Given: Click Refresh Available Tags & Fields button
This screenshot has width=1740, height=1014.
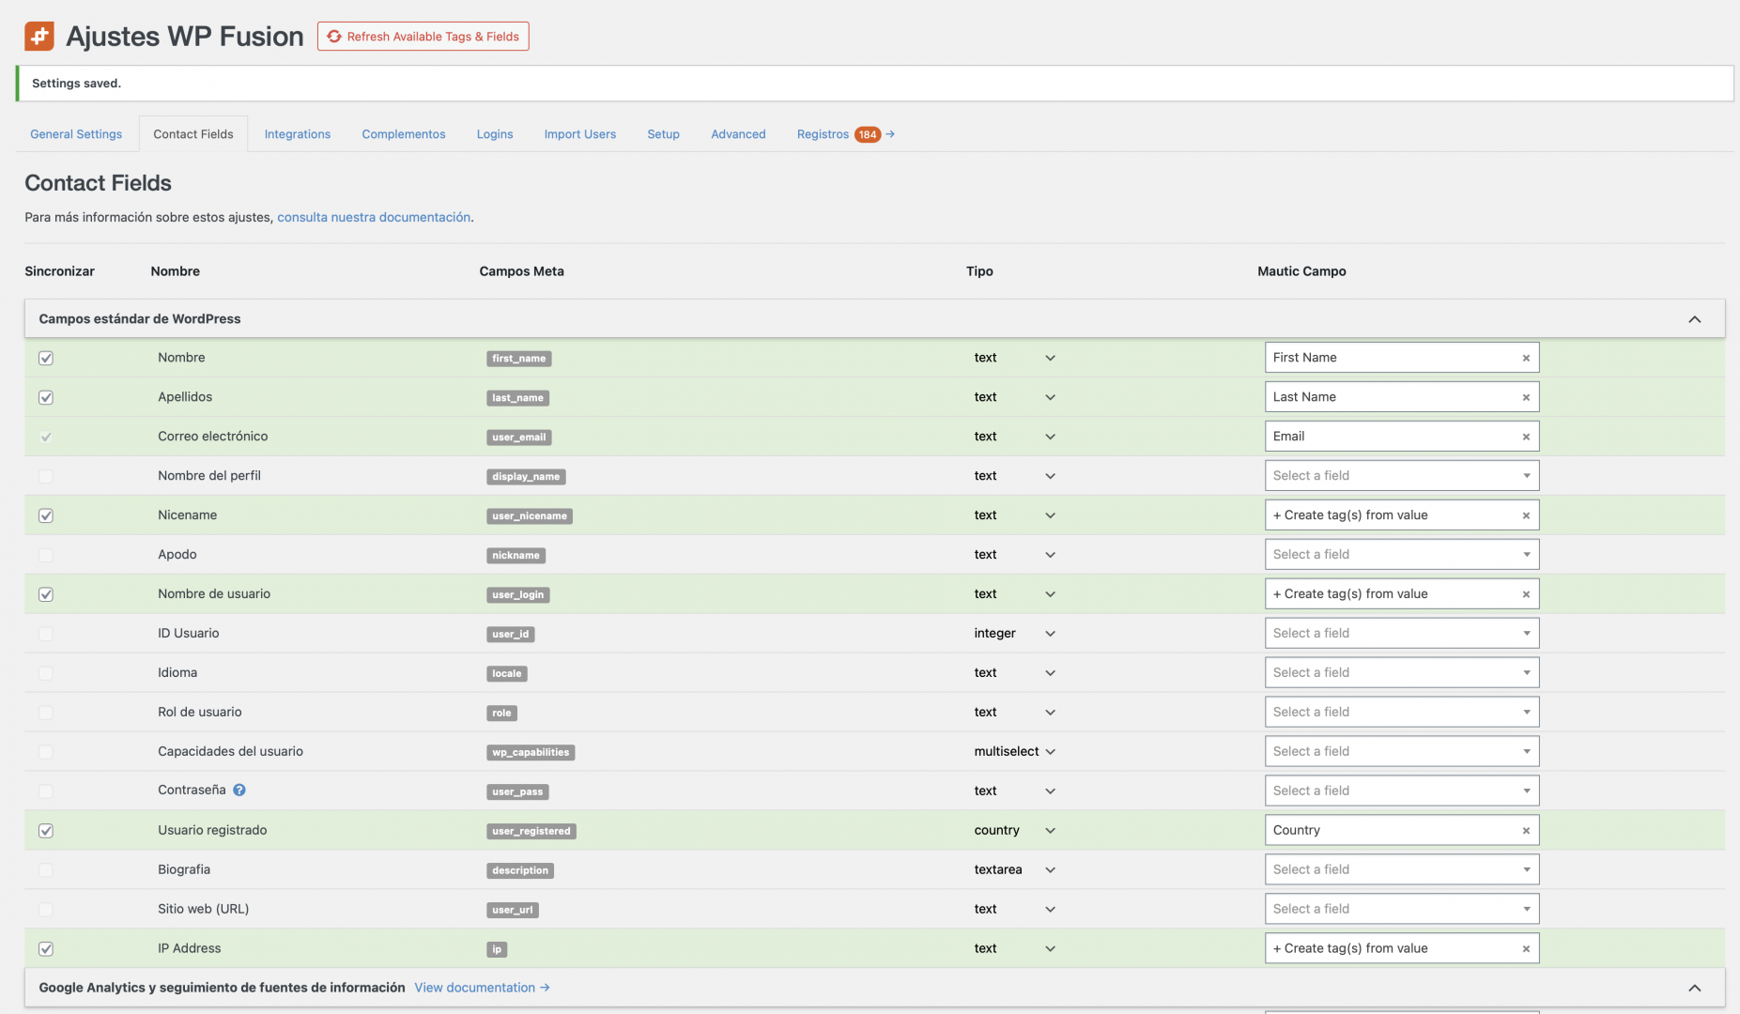Looking at the screenshot, I should pos(423,37).
